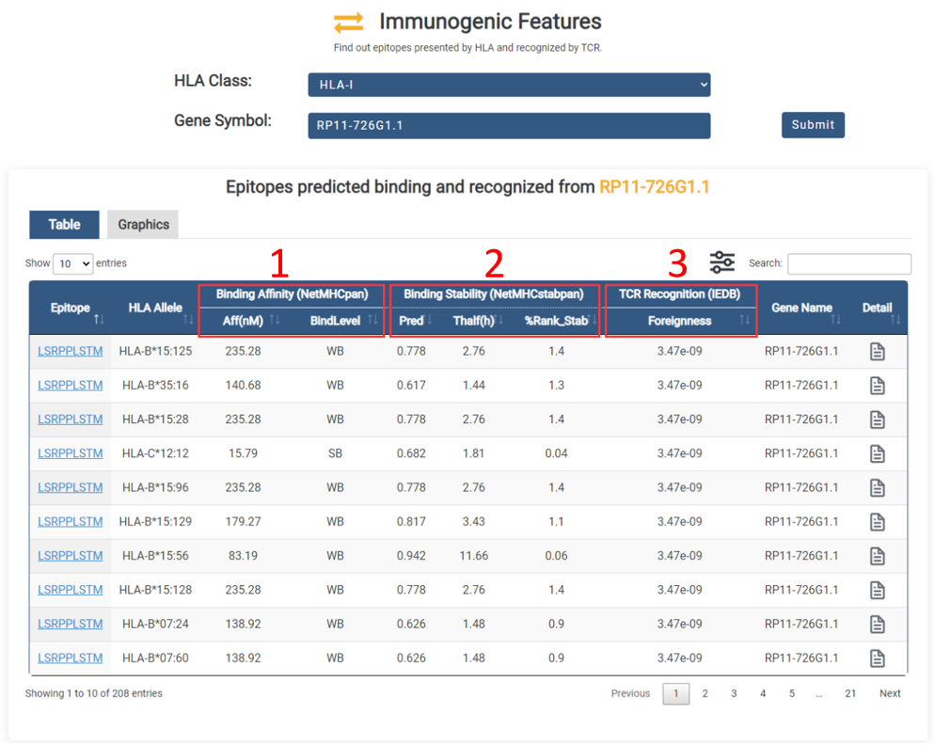Jump to page 21 of results

(849, 693)
